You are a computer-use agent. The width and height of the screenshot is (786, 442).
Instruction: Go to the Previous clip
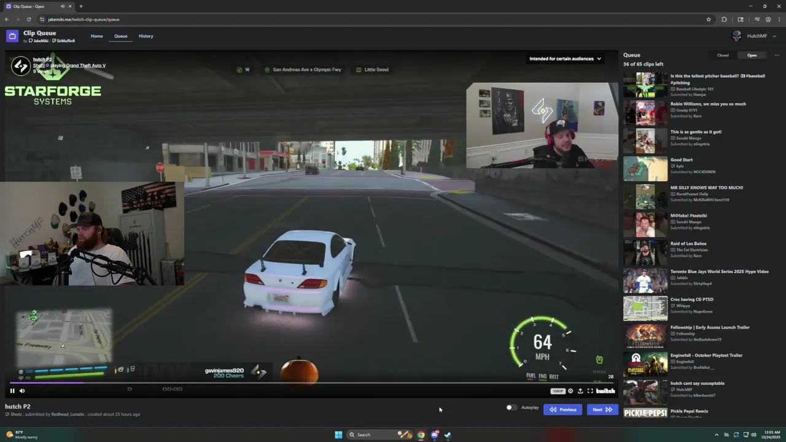point(562,409)
